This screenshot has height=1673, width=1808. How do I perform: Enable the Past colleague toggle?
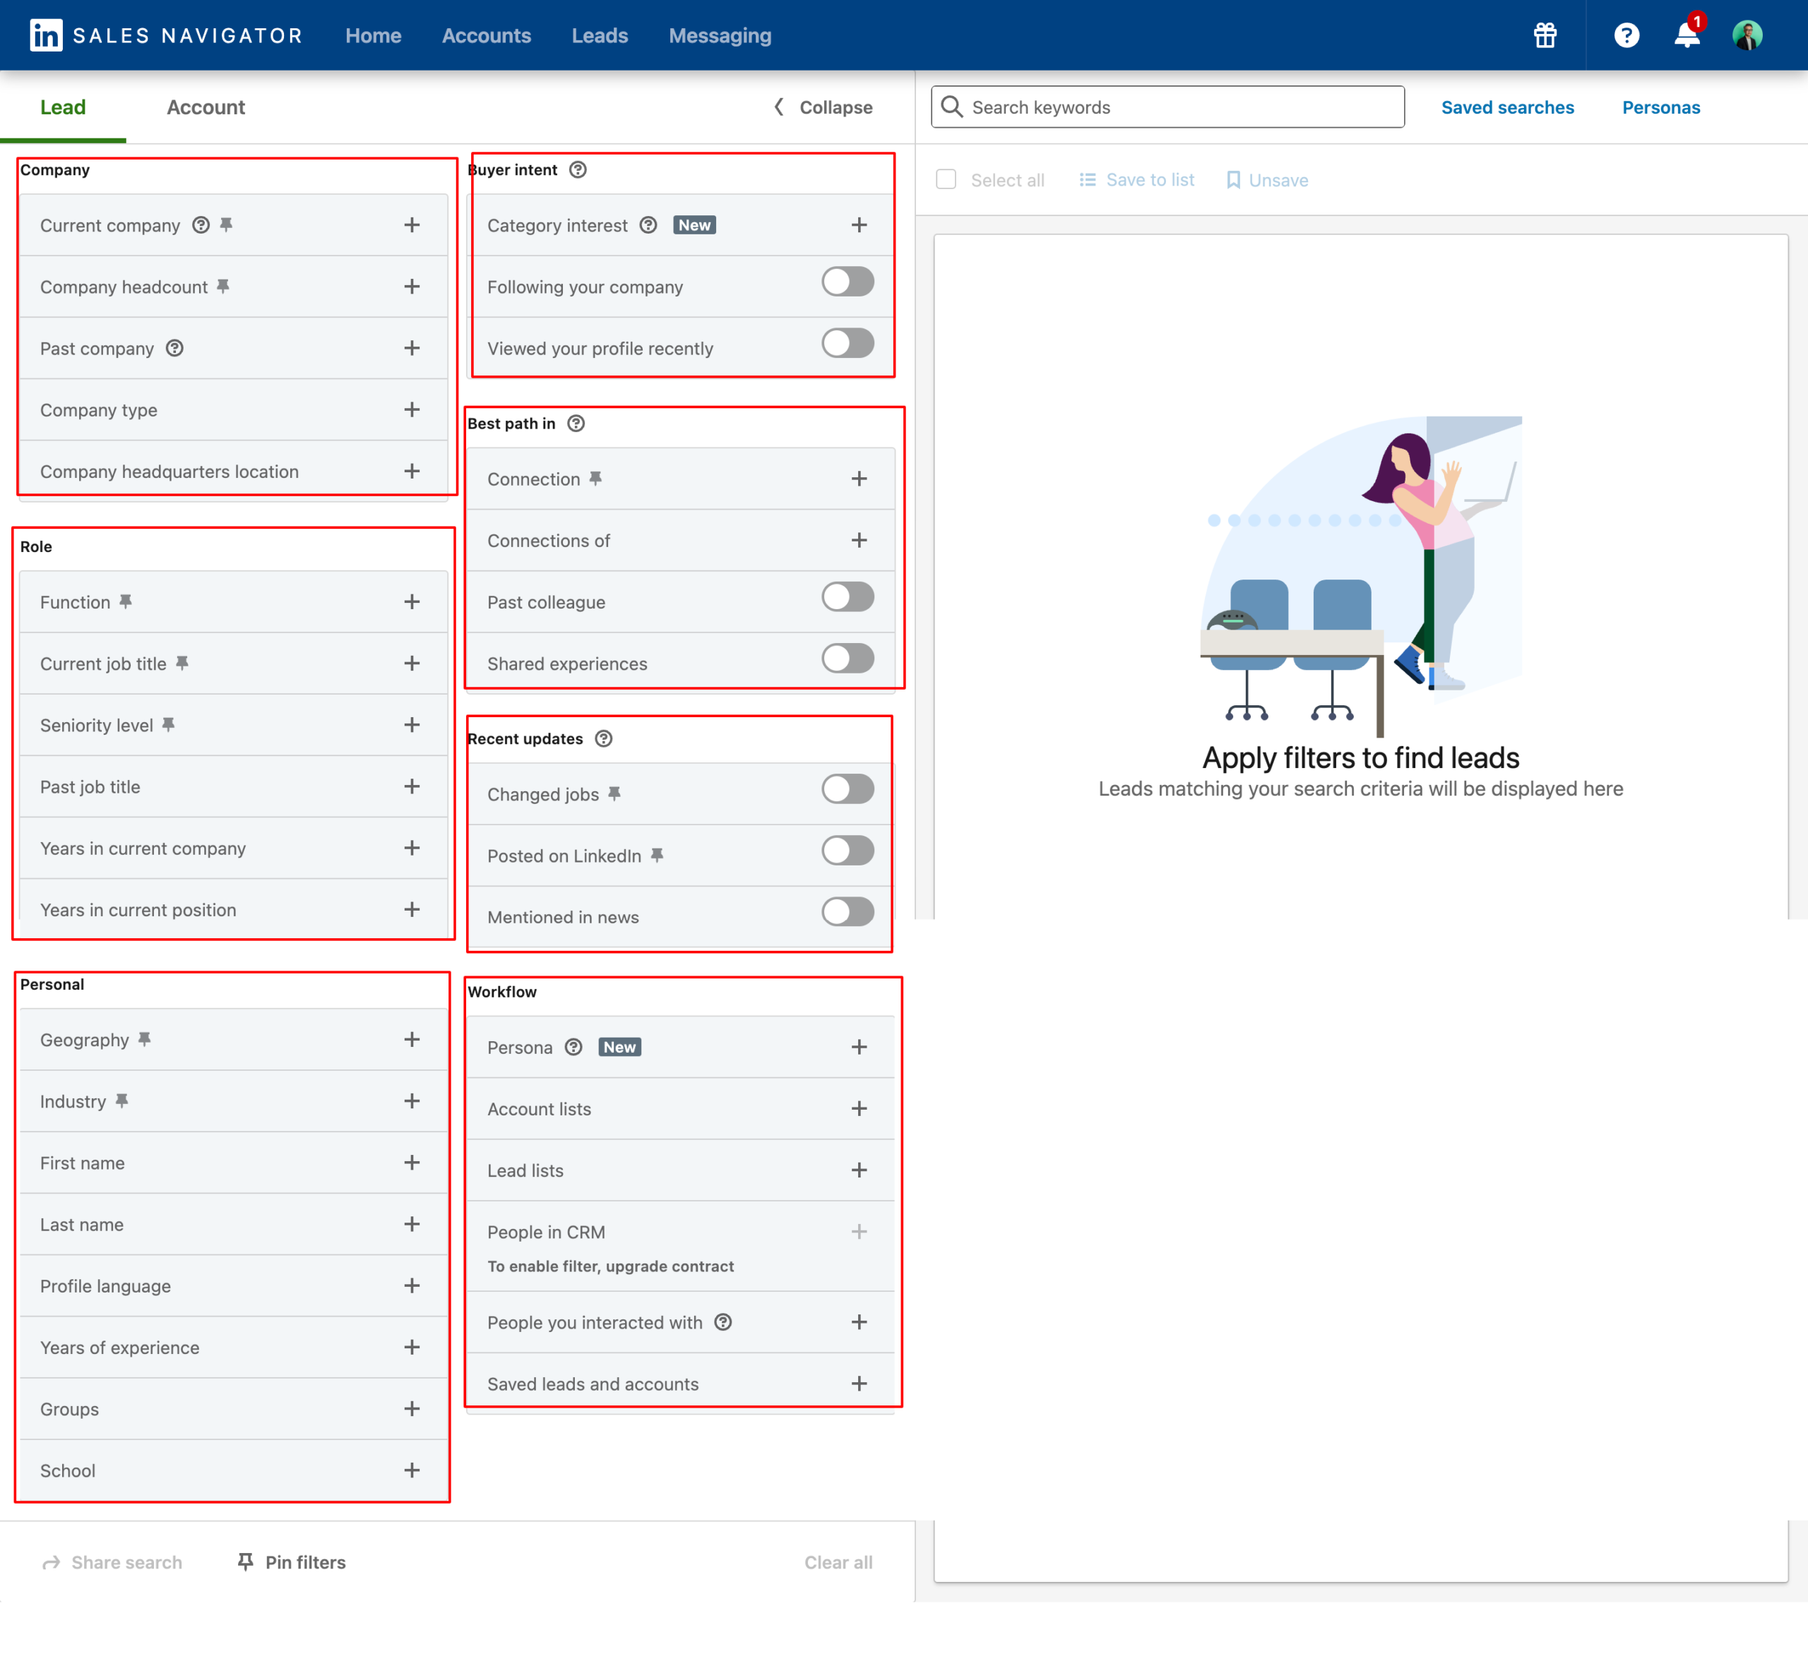point(847,596)
